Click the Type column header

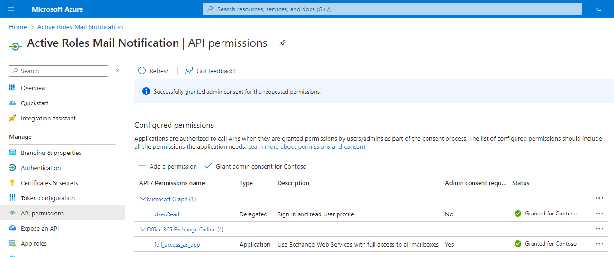click(x=246, y=183)
